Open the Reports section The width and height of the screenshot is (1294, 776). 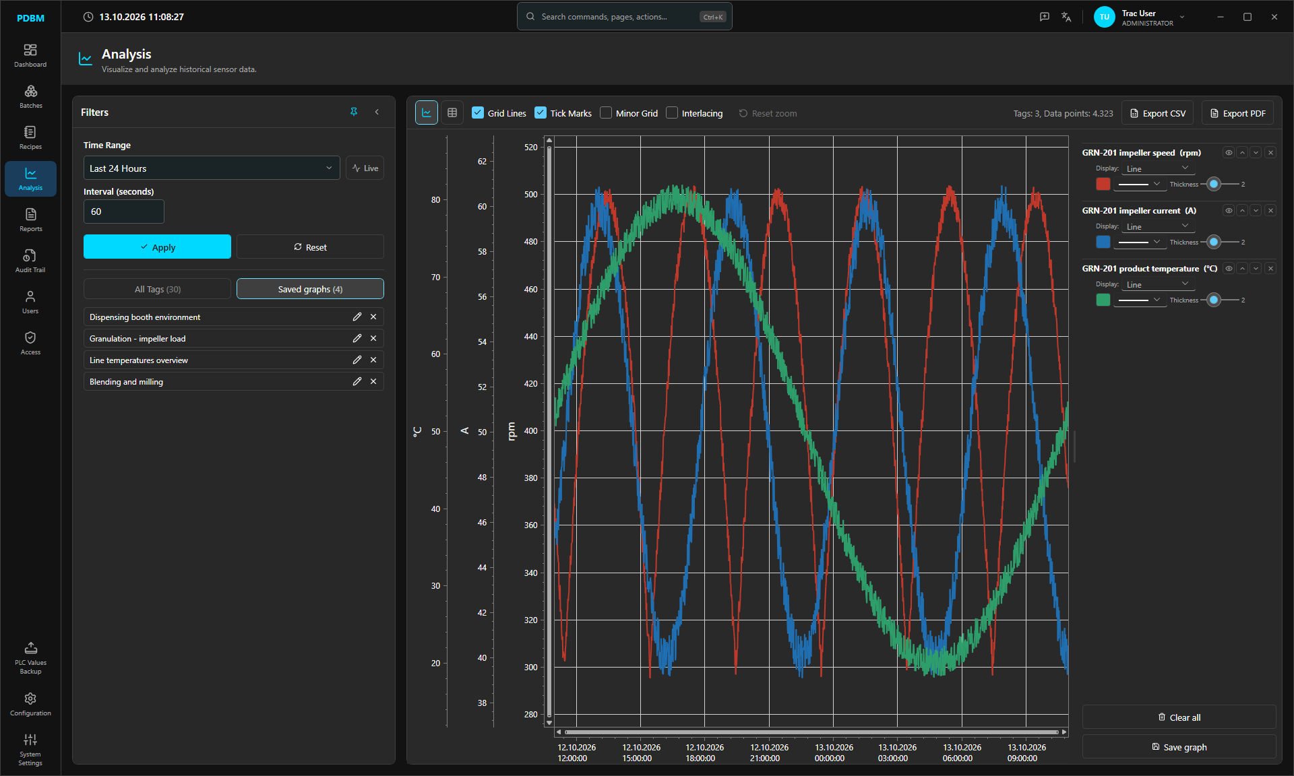pos(30,220)
